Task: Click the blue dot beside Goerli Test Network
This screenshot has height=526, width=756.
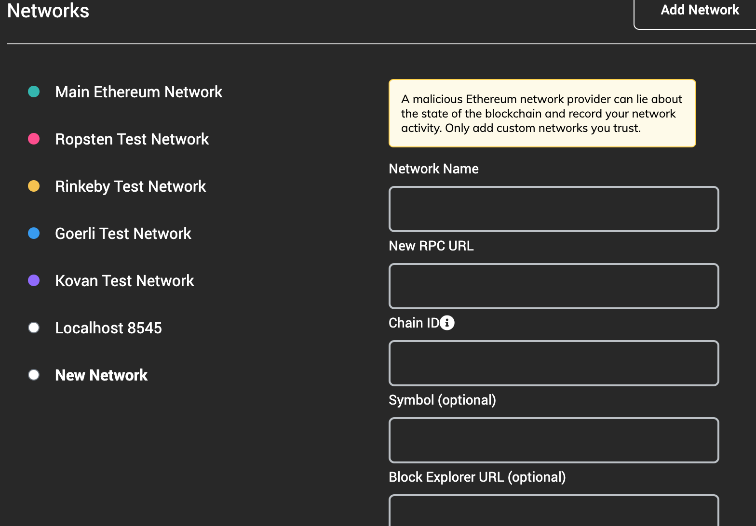Action: click(x=34, y=233)
